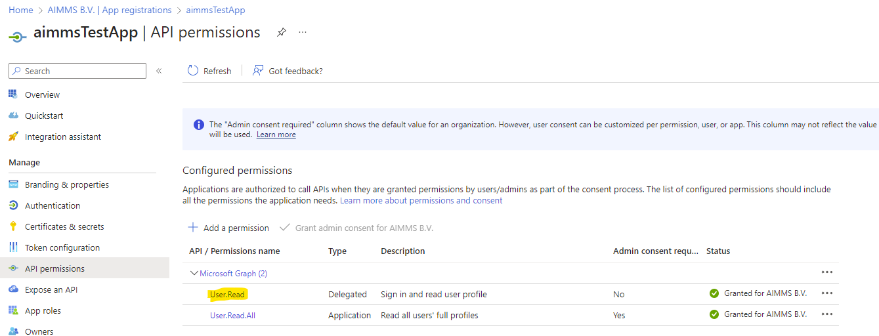Screen dimensions: 879x336
Task: Click the Certificates & secrets key icon
Action: click(x=13, y=226)
